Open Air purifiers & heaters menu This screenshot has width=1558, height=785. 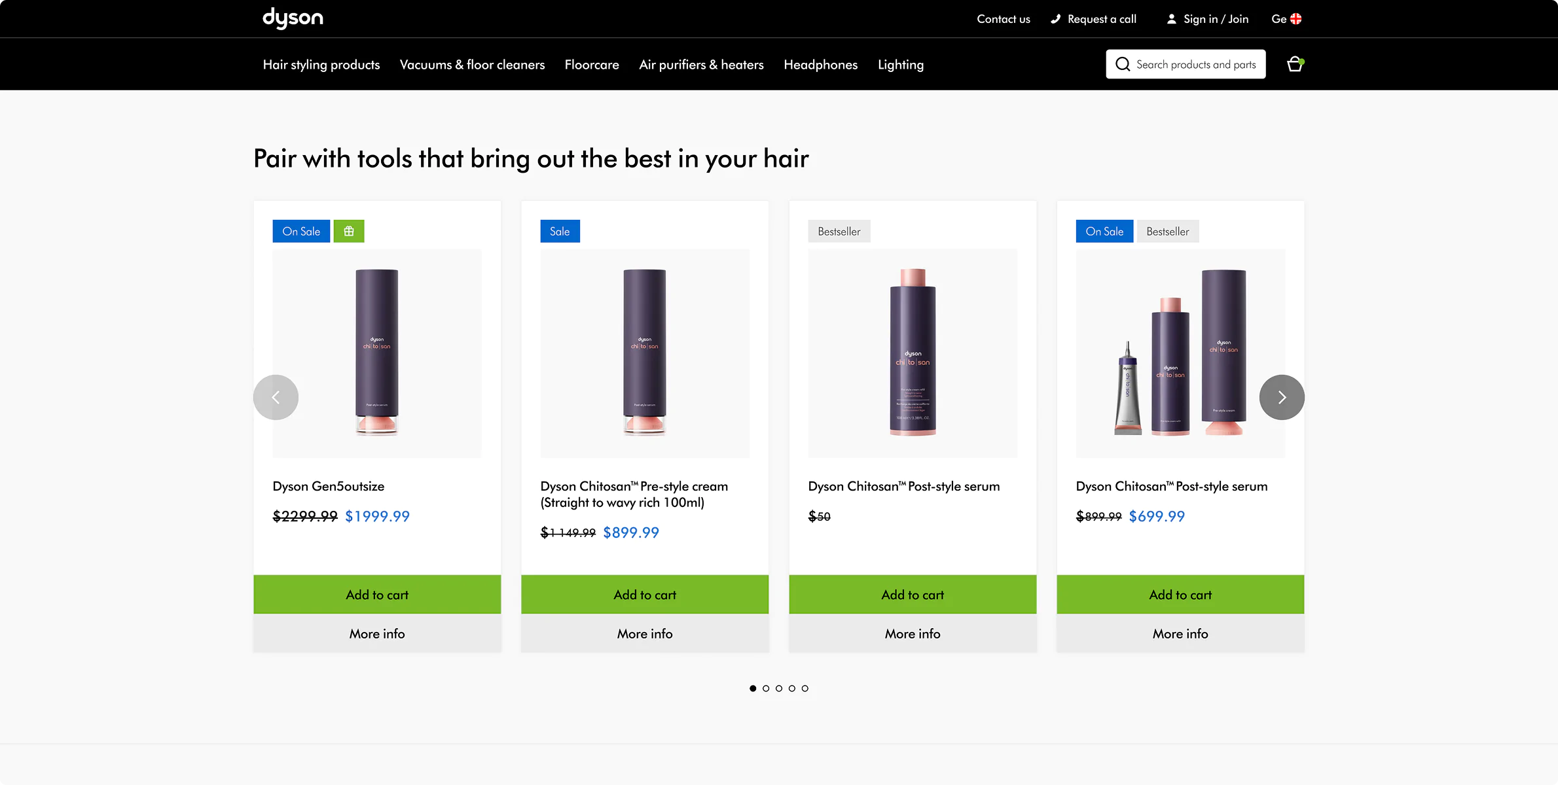[x=701, y=64]
